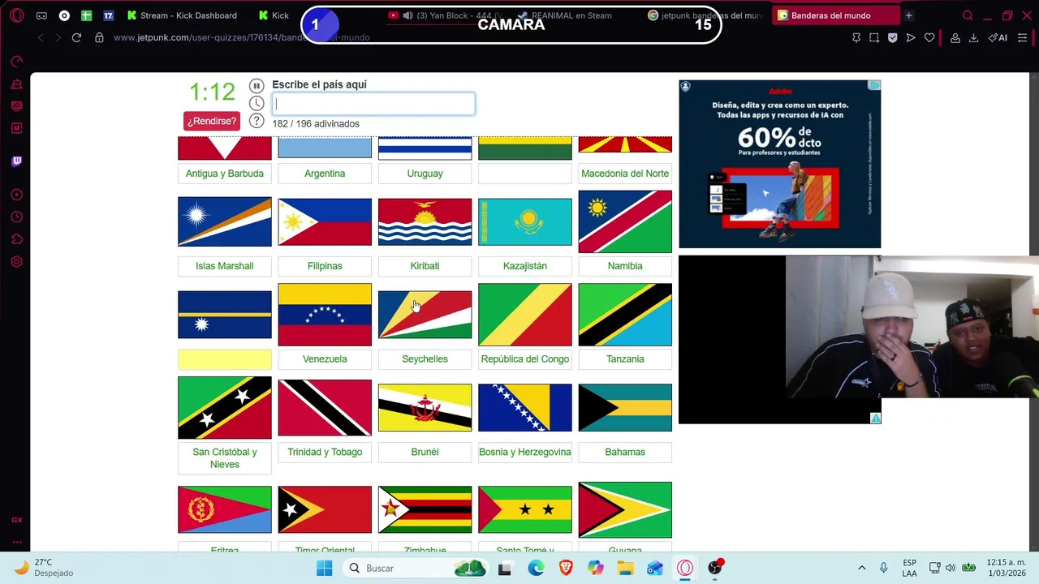This screenshot has height=584, width=1039.
Task: Open Settings gear icon in sidebar
Action: pos(17,262)
